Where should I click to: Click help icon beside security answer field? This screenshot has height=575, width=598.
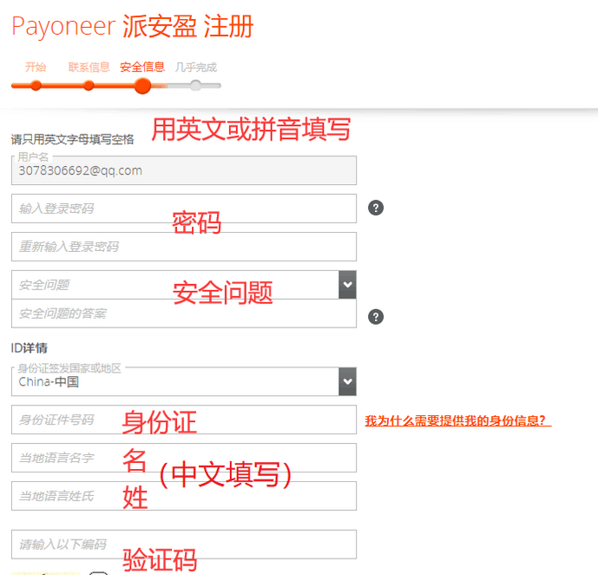(x=376, y=317)
